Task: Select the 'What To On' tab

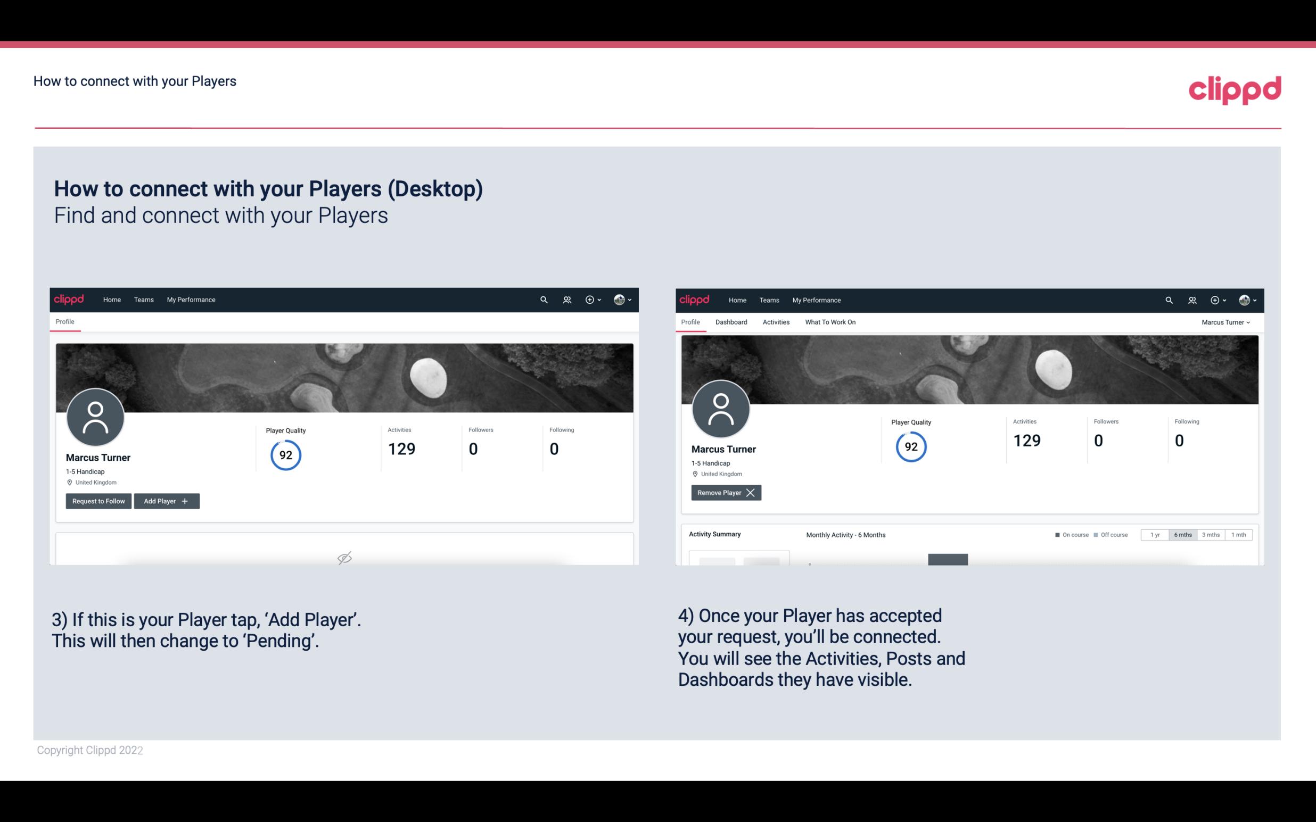Action: [x=830, y=322]
